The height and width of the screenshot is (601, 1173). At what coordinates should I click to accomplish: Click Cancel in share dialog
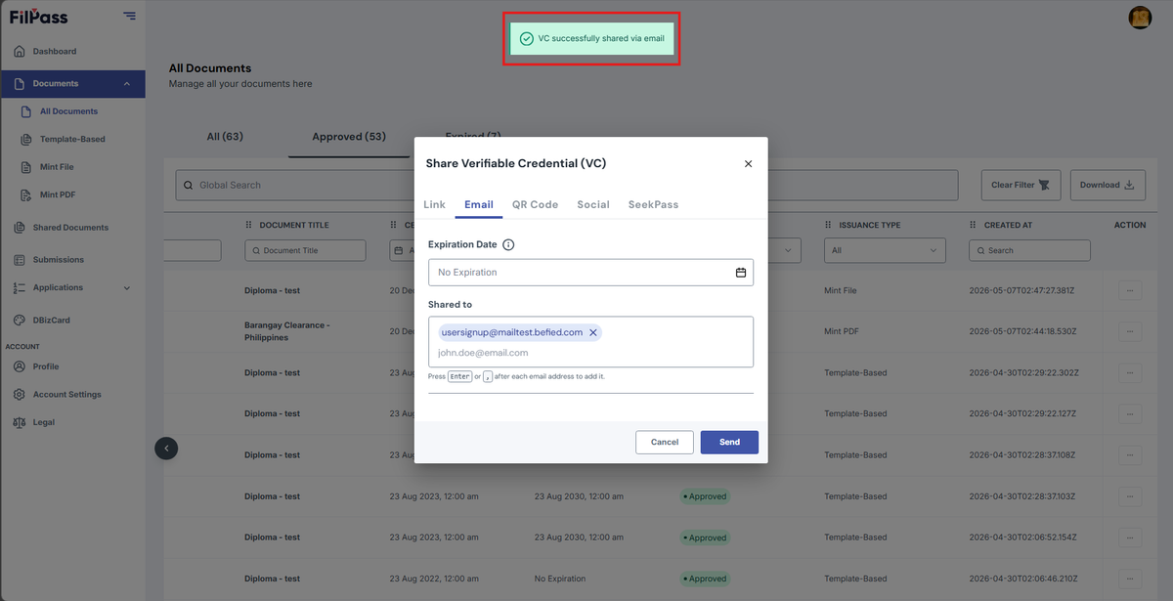[x=665, y=442]
